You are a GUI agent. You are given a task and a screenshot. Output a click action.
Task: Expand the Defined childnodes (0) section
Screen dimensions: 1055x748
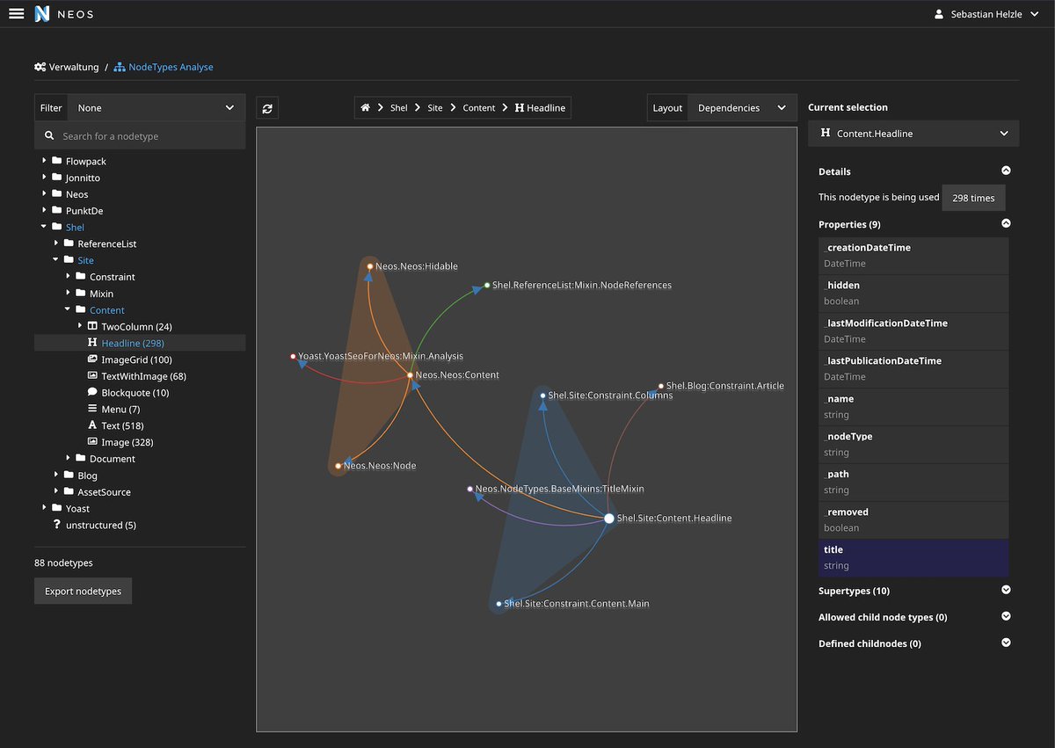[1006, 643]
